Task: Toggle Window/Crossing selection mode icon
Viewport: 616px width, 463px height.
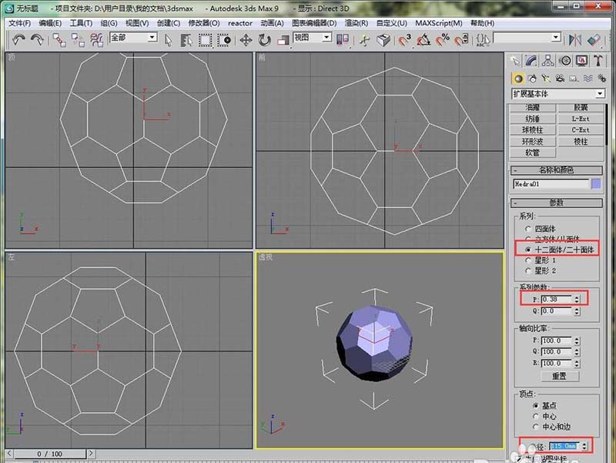Action: coord(224,40)
